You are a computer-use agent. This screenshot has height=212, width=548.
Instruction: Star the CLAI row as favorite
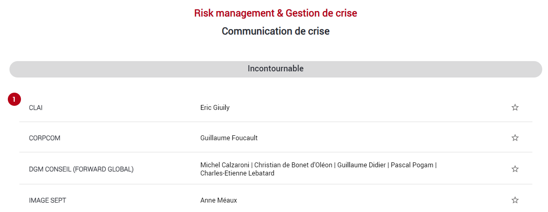515,107
